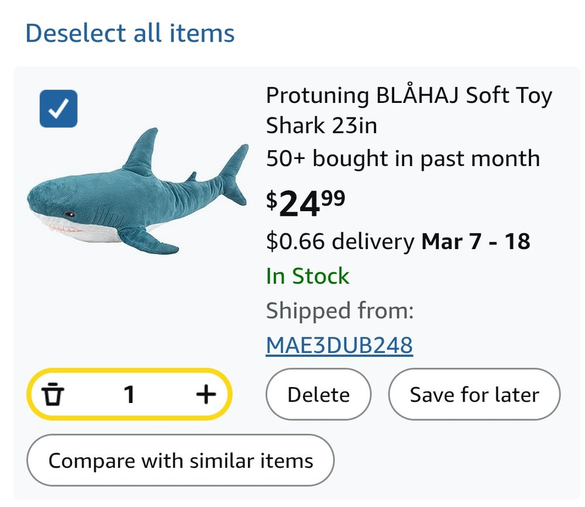This screenshot has height=507, width=585.
Task: Click the Mar 7 - 18 delivery date
Action: [476, 242]
